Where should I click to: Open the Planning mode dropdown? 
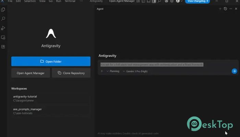[x=113, y=71]
